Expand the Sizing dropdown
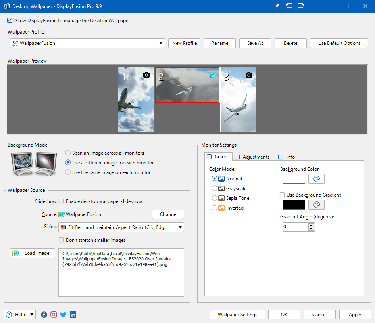Viewport: 375px width, 323px height. click(121, 227)
